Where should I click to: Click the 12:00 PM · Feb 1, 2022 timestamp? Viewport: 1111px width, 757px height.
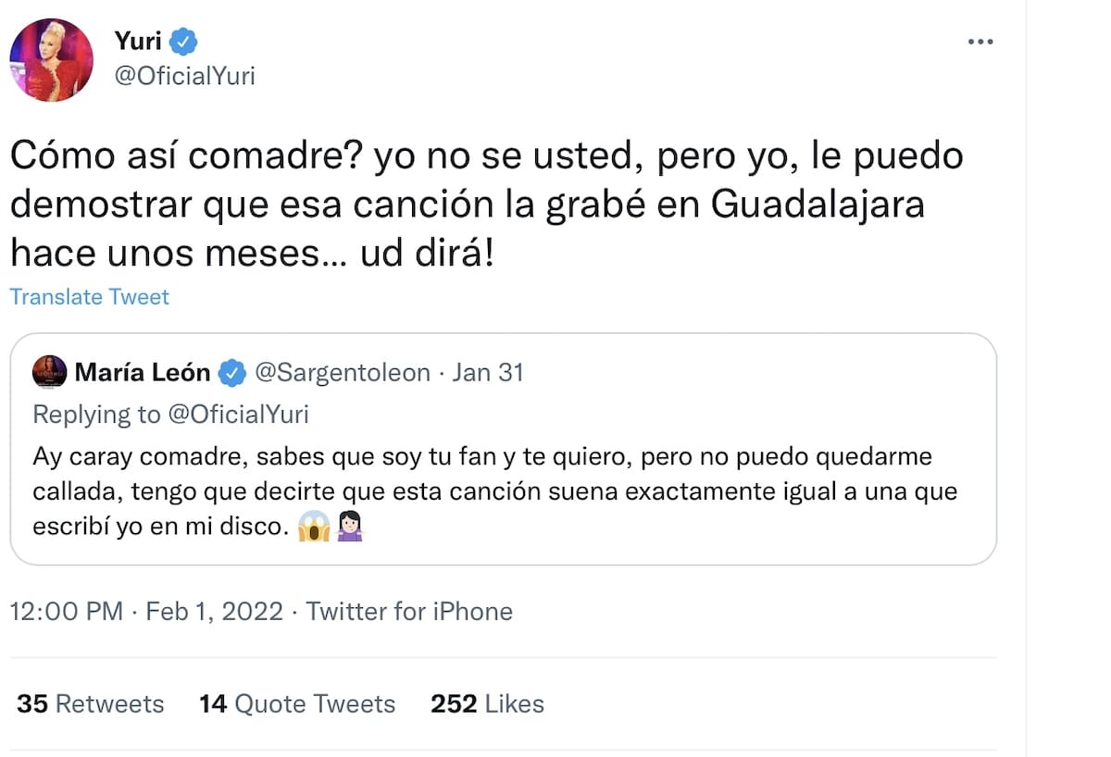(x=145, y=612)
